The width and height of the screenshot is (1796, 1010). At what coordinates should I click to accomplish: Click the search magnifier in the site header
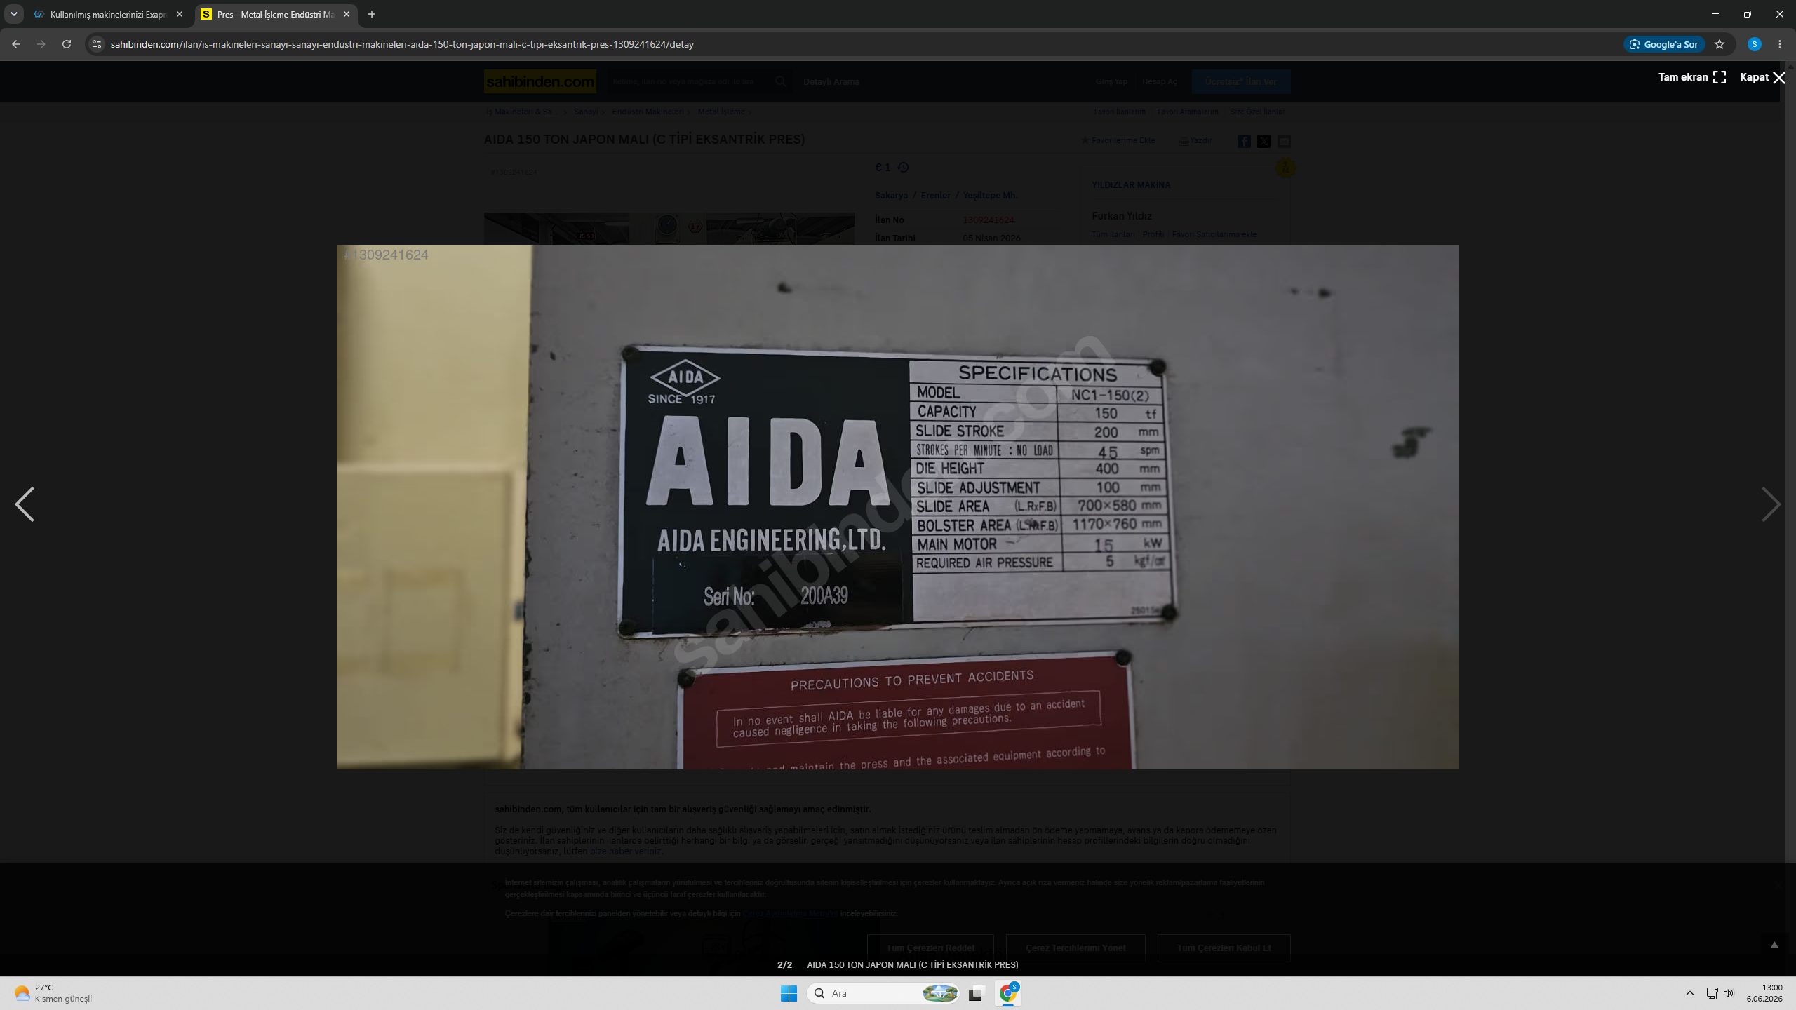click(780, 81)
